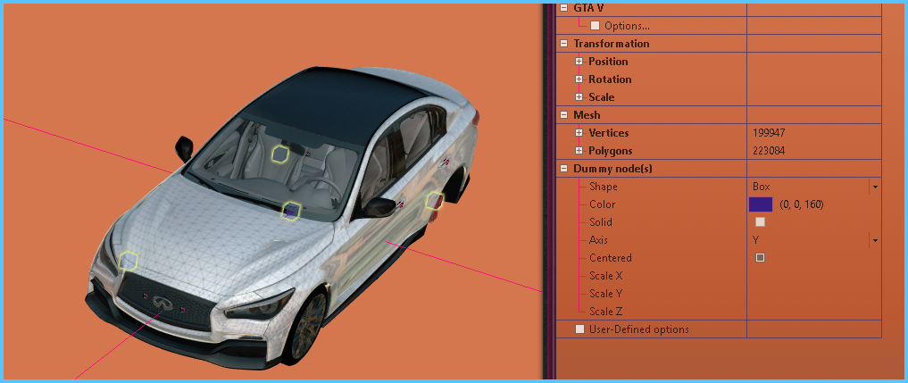This screenshot has height=383, width=908.
Task: Tick the Options... checkbox under GTA V
Action: (x=595, y=26)
